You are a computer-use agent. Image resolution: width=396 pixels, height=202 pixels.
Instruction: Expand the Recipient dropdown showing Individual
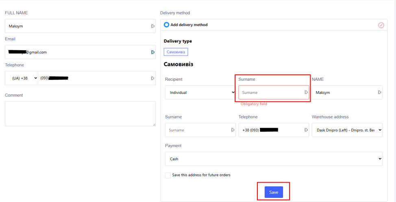tap(200, 92)
